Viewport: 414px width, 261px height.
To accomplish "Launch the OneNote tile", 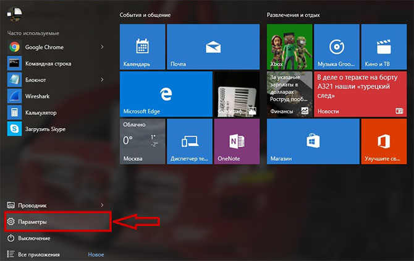I will pos(237,142).
